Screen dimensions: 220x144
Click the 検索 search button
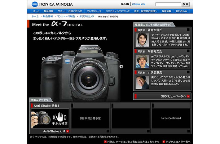pyautogui.click(x=186, y=4)
